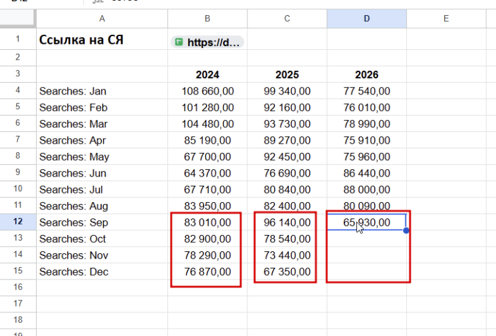This screenshot has height=336, width=496.
Task: Click the 2026 year header cell
Action: pos(367,74)
